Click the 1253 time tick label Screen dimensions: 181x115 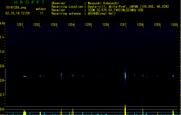pos(54,25)
